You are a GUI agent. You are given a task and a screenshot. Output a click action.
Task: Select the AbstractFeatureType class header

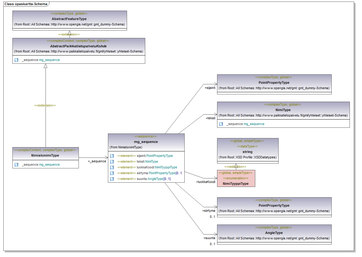pyautogui.click(x=69, y=19)
